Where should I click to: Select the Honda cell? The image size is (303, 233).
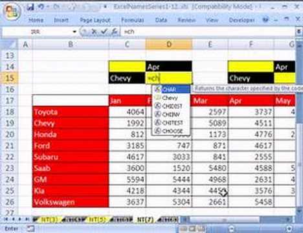pyautogui.click(x=71, y=135)
